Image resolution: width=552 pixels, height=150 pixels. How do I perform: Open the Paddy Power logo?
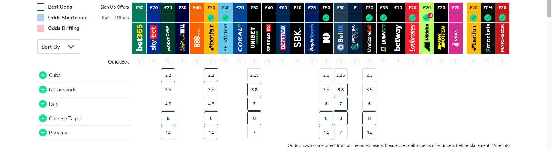pos(168,38)
